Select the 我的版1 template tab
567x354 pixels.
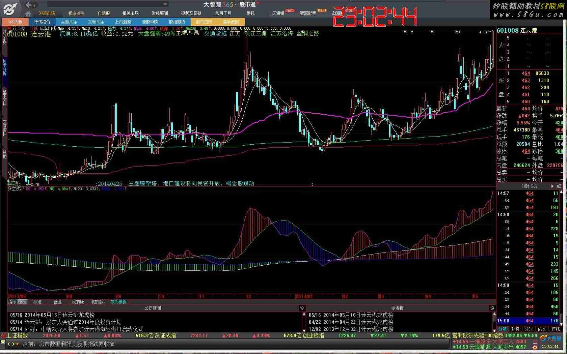click(x=98, y=302)
